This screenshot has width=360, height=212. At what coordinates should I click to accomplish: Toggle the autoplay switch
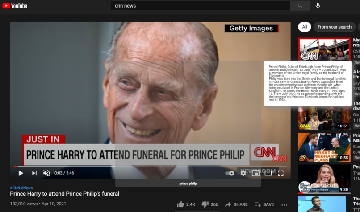(230, 173)
